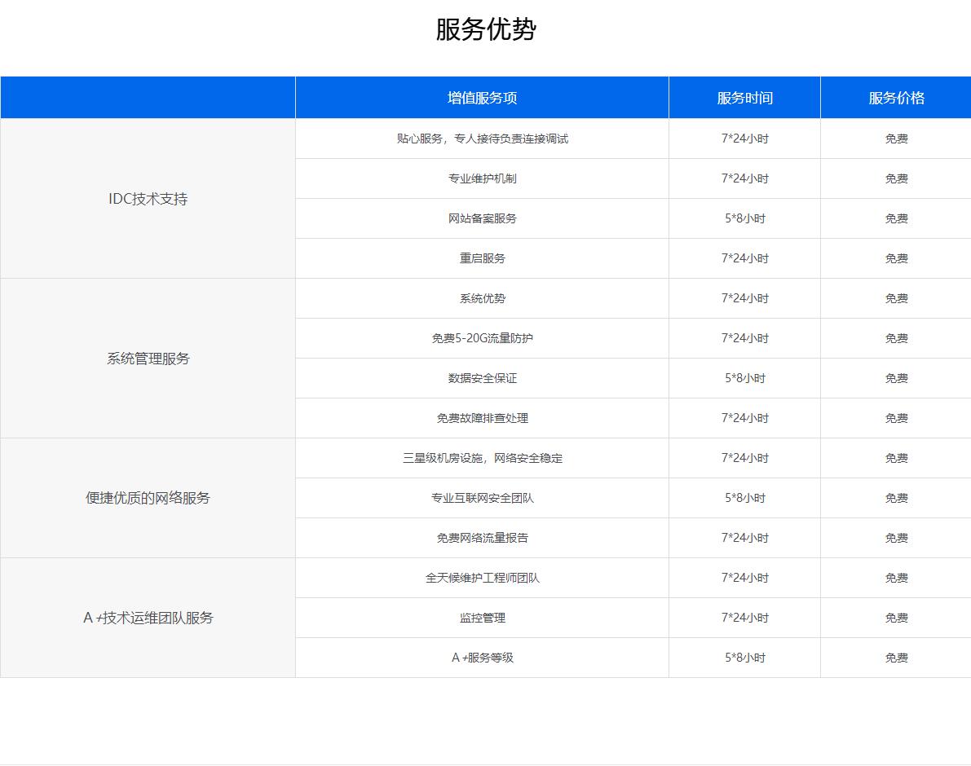Viewport: 971px width, 766px height.
Task: Click 5*8小时 in A+服务等级 row
Action: 745,657
